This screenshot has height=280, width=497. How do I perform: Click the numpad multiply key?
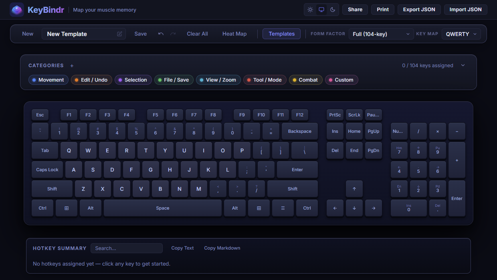438,131
